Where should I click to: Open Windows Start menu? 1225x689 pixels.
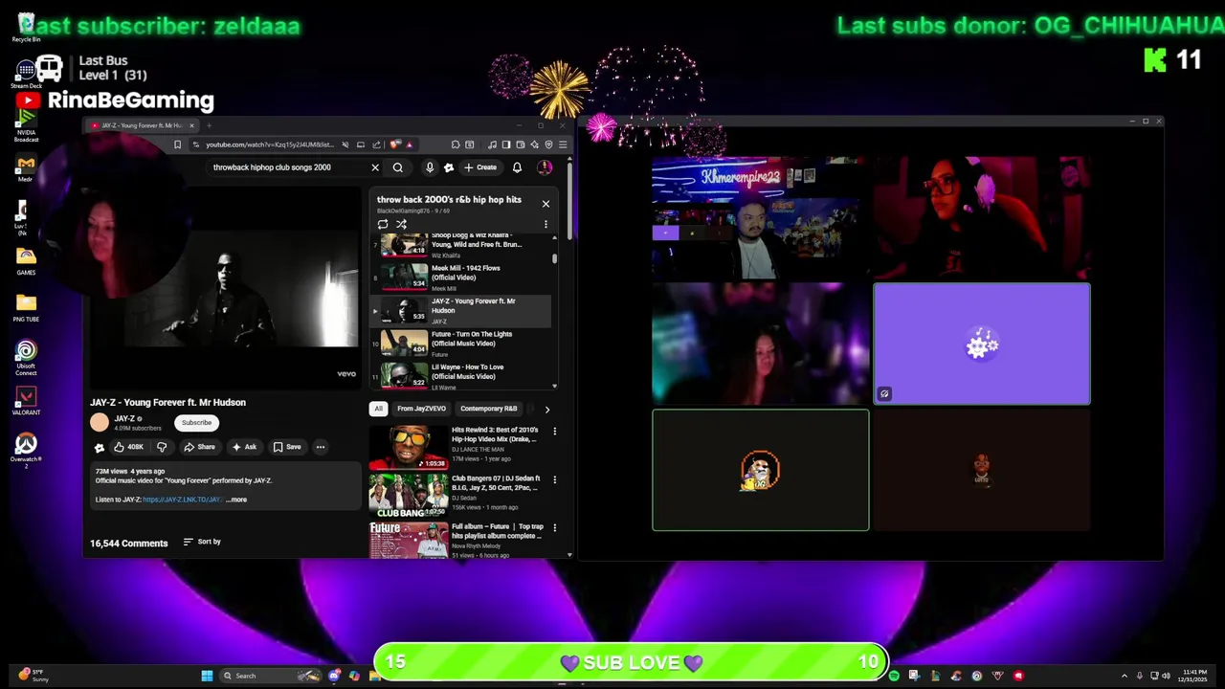click(207, 676)
